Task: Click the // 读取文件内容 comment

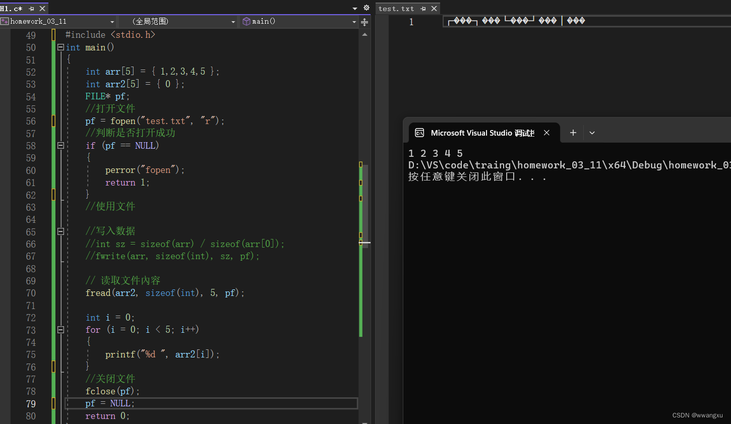Action: (x=123, y=280)
